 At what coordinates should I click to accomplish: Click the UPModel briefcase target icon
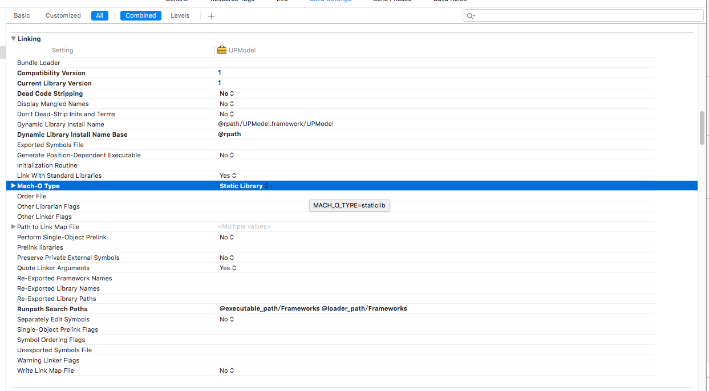coord(222,50)
